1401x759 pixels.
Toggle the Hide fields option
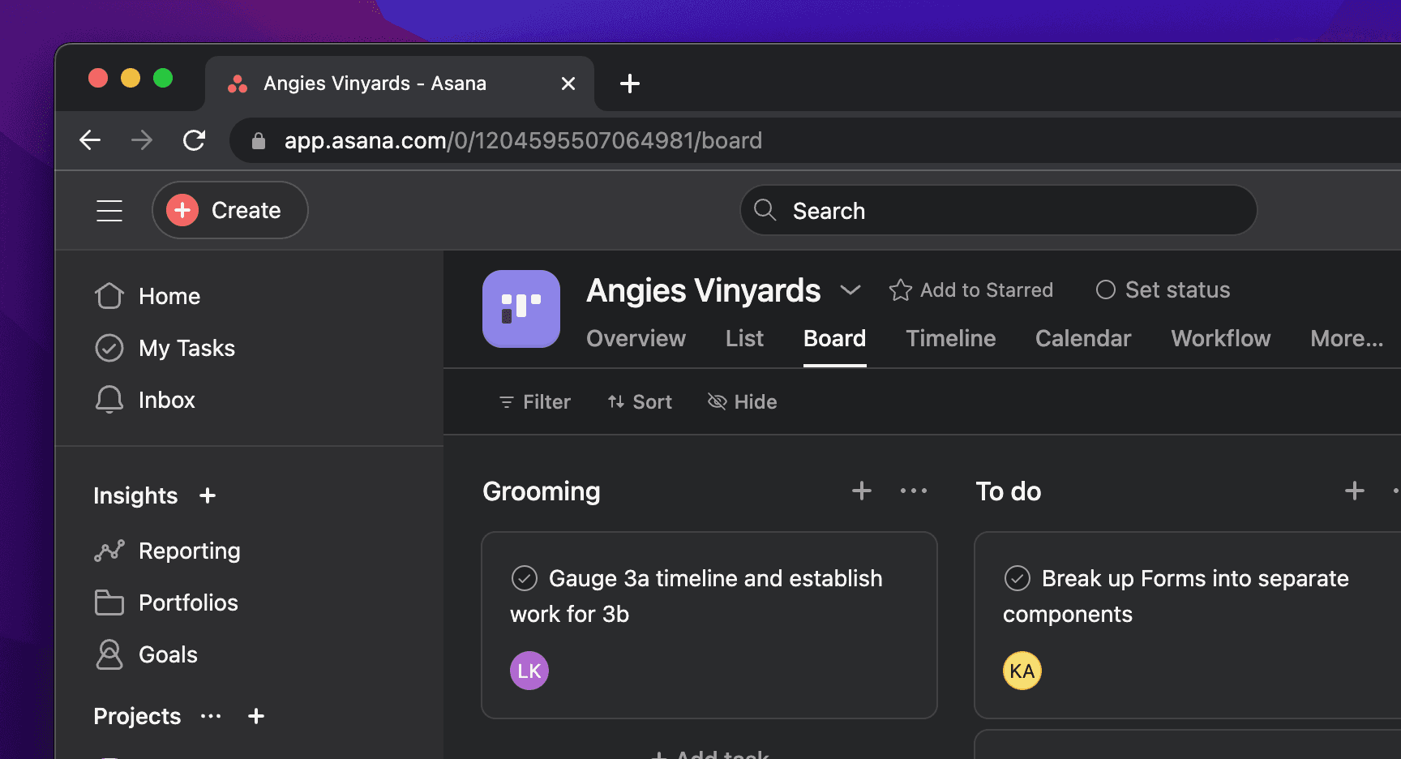pyautogui.click(x=742, y=402)
